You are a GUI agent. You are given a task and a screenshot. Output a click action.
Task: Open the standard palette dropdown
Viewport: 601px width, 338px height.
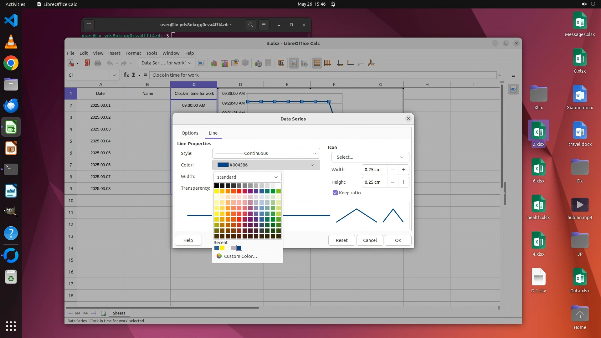coord(247,177)
